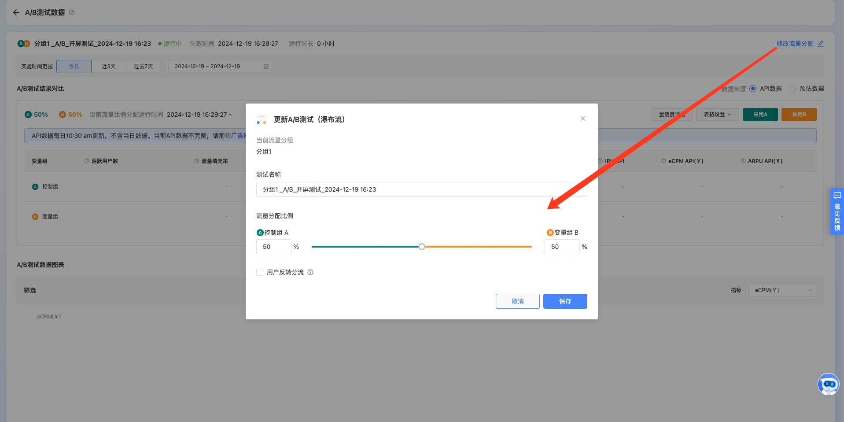844x422 pixels.
Task: Click the calendar icon in date range field
Action: pyautogui.click(x=266, y=67)
